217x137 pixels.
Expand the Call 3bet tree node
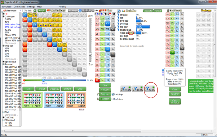tap(4, 118)
